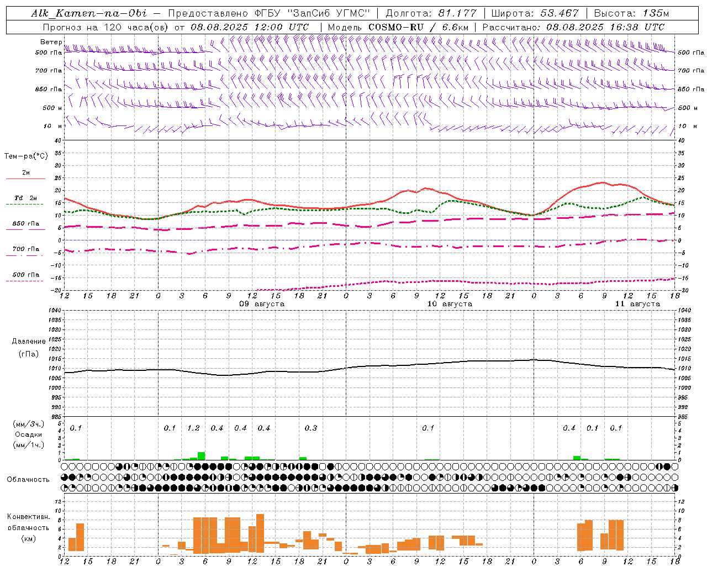Screen dimensions: 707x566
Task: Click the 11 августа date label
Action: tap(637, 304)
